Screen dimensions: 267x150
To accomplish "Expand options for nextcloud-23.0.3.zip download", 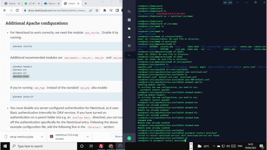I will 88,137.
